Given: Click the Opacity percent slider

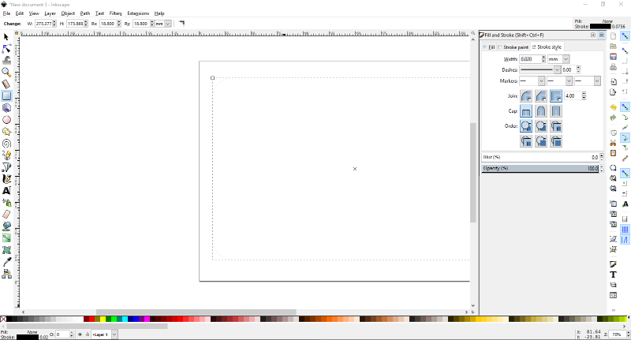Looking at the screenshot, I should (540, 169).
